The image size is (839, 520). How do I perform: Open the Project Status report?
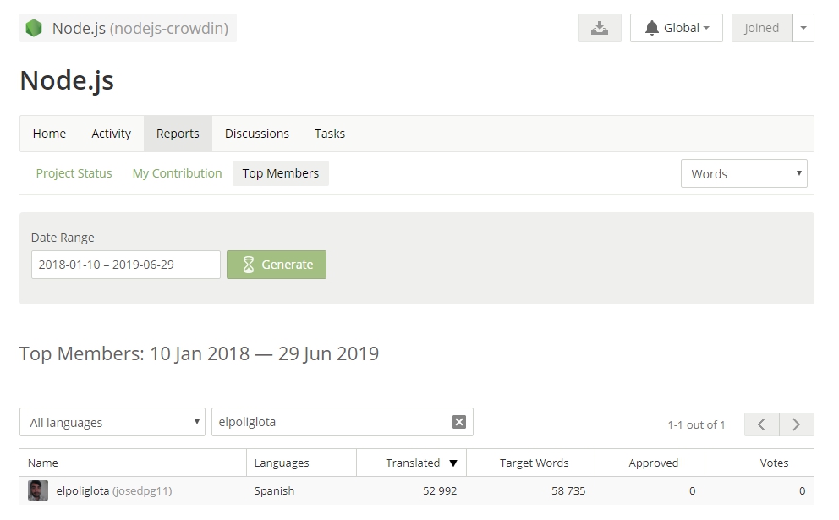coord(74,173)
